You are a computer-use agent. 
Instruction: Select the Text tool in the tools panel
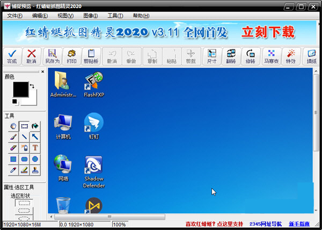point(35,147)
